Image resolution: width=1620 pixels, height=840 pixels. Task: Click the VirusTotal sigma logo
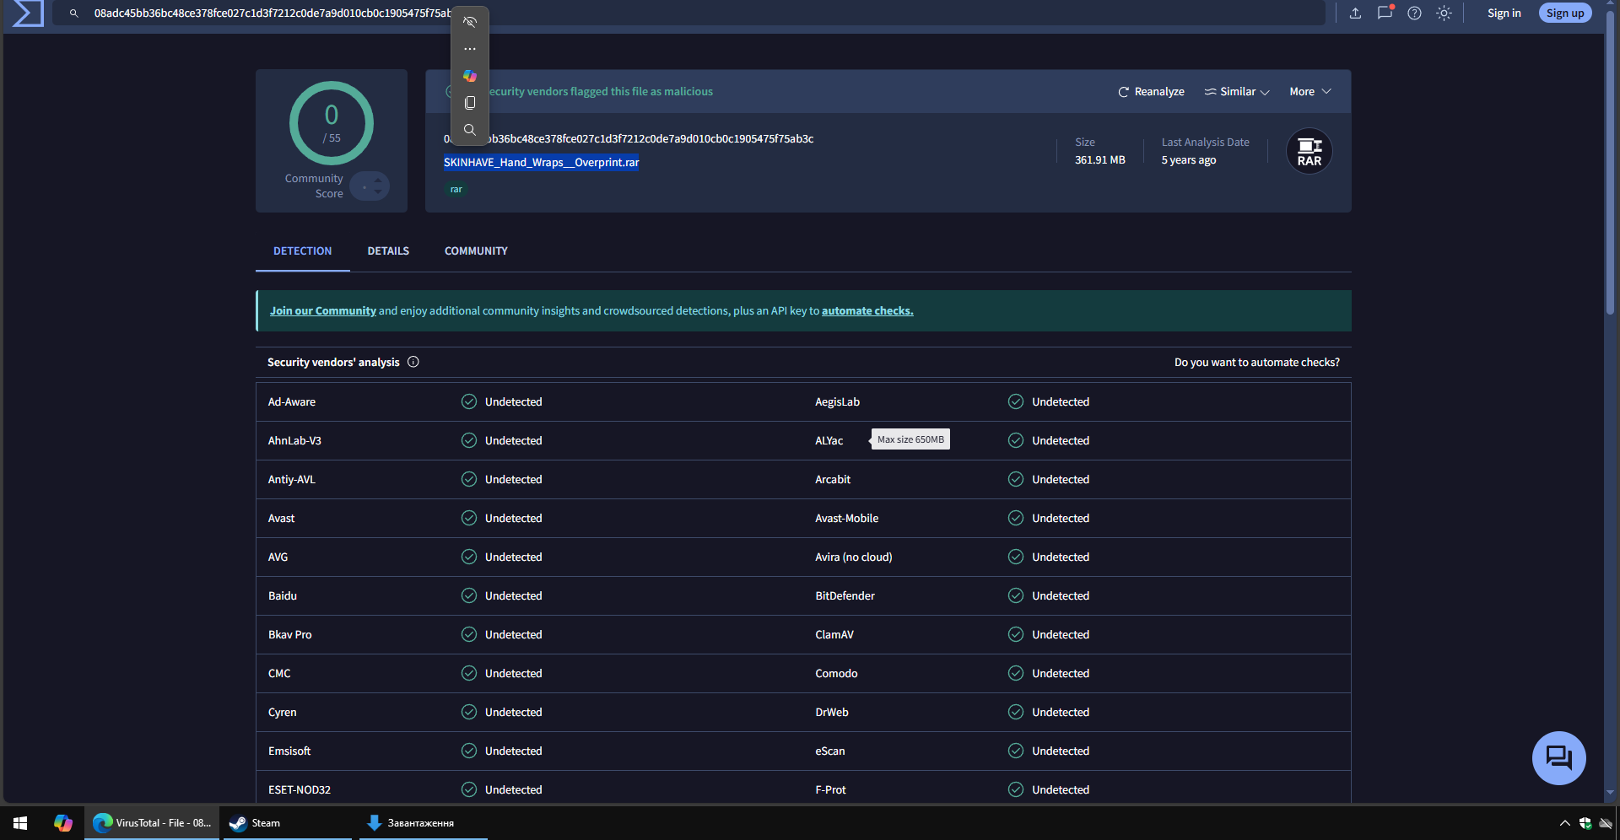(x=28, y=13)
